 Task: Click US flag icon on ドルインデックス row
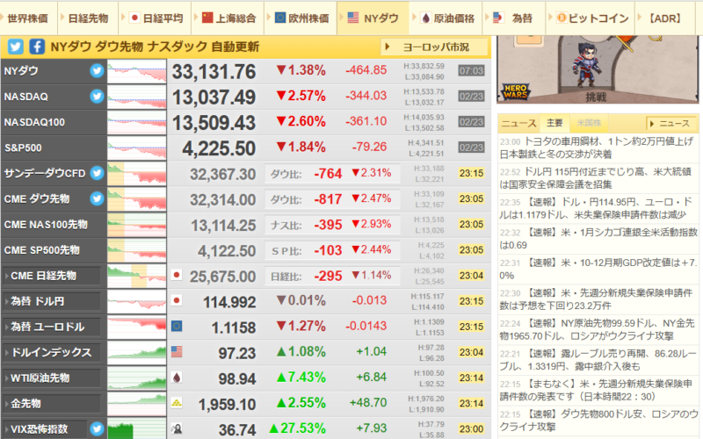(x=177, y=352)
